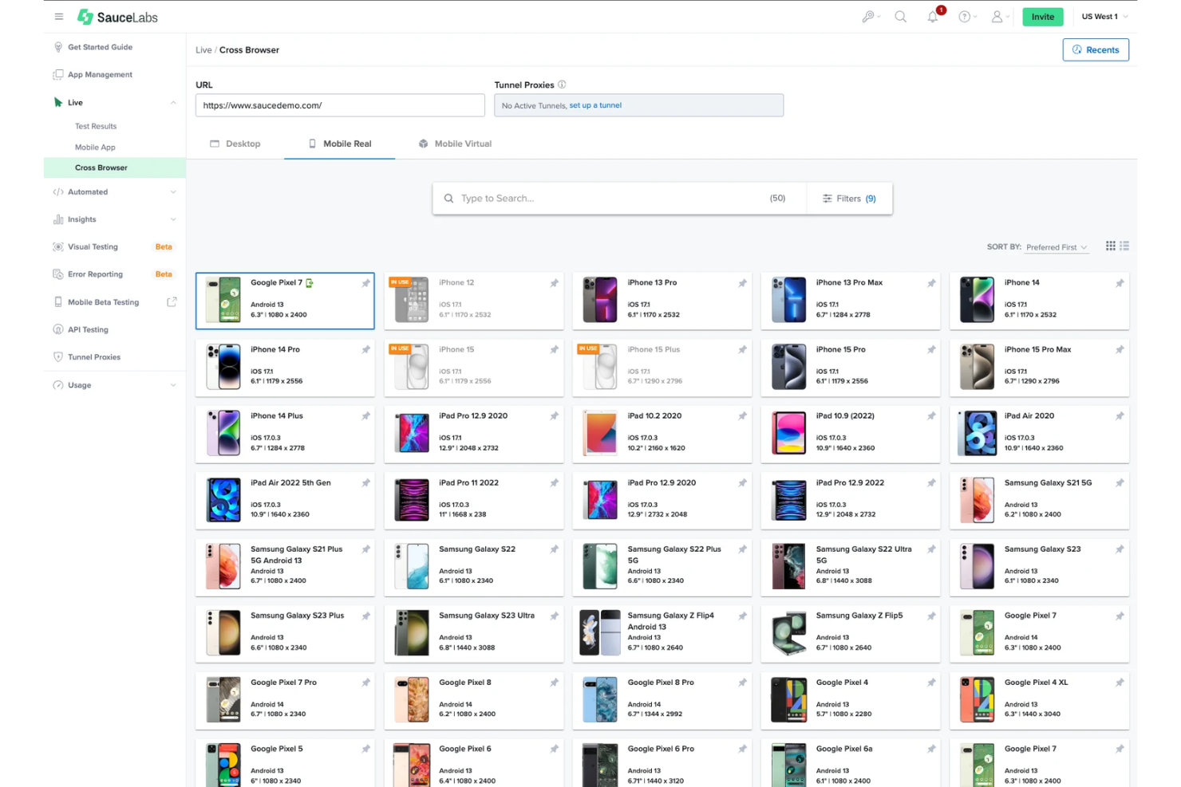The width and height of the screenshot is (1181, 787).
Task: Click the URL input field
Action: [x=340, y=105]
